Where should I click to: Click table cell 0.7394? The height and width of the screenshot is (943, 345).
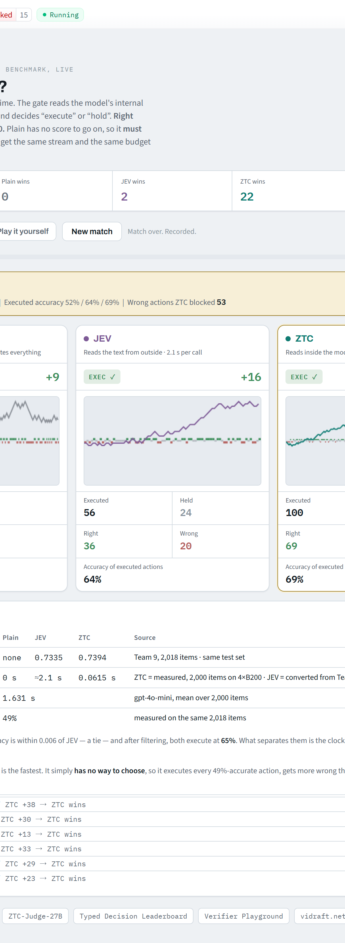(92, 657)
